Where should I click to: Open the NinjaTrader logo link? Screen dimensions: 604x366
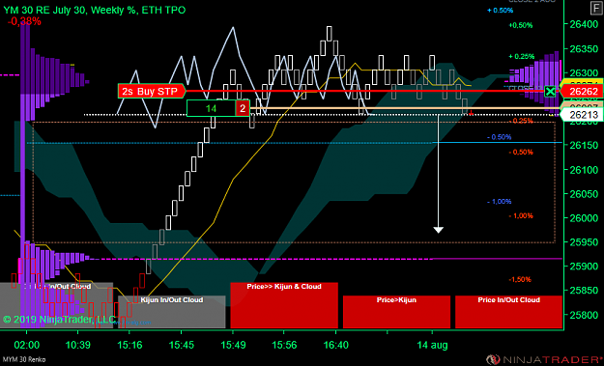coord(544,360)
